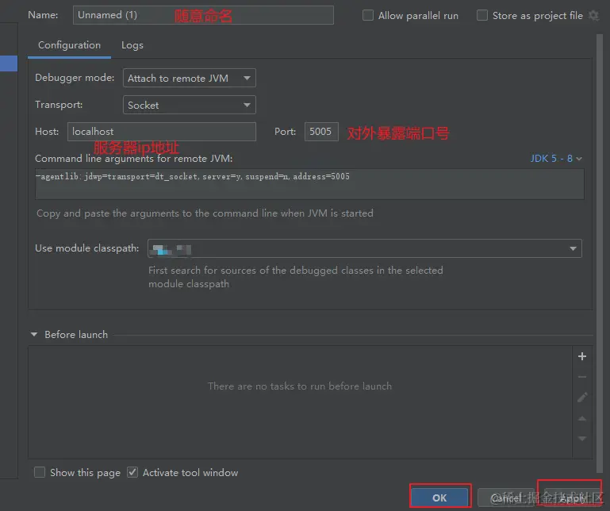This screenshot has width=610, height=511.
Task: Click the 'First search for sources' description text
Action: point(295,277)
